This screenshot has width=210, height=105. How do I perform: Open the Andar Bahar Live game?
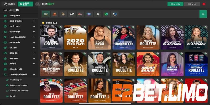click(x=172, y=64)
